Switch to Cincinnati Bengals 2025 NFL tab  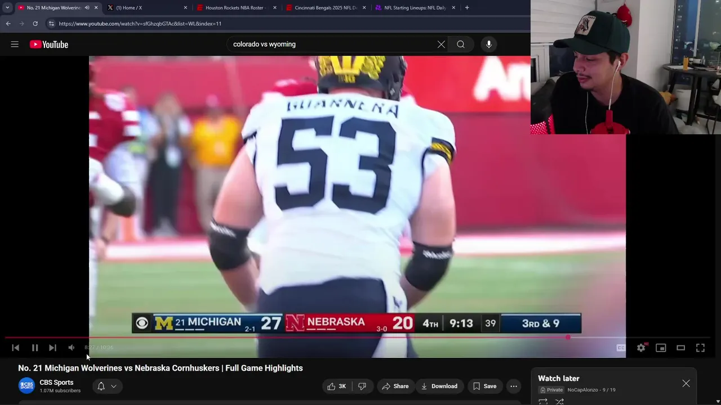(325, 8)
